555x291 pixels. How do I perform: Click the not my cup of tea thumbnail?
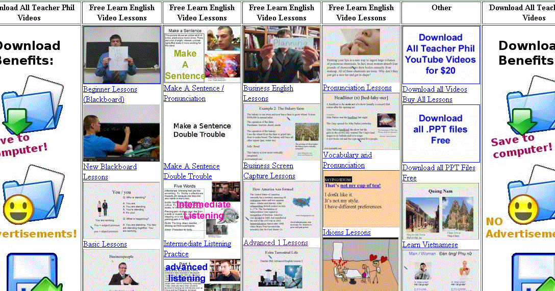point(361,199)
